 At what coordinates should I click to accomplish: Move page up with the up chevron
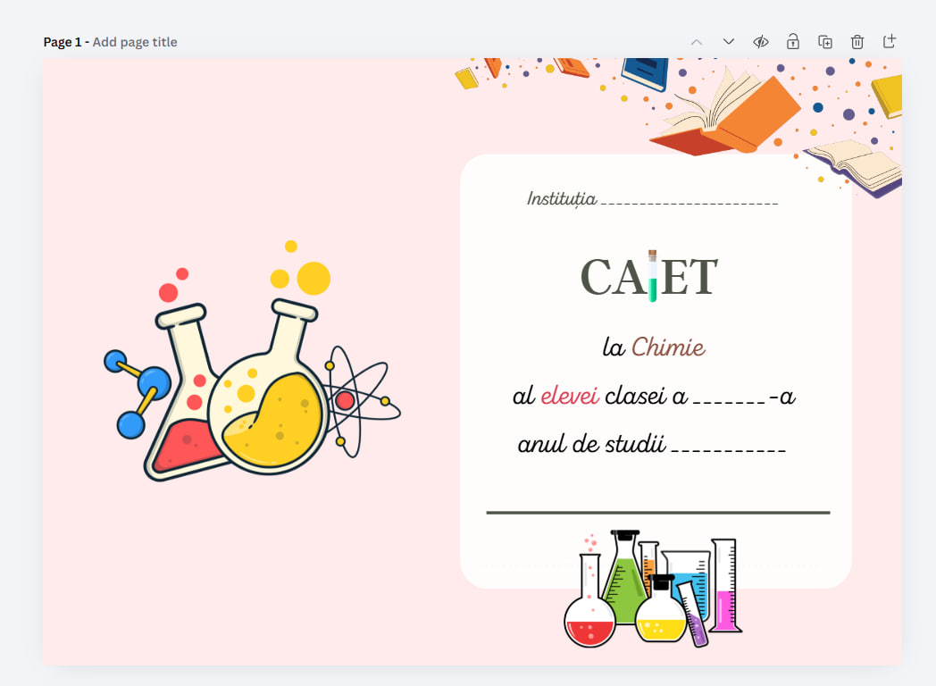pos(697,42)
